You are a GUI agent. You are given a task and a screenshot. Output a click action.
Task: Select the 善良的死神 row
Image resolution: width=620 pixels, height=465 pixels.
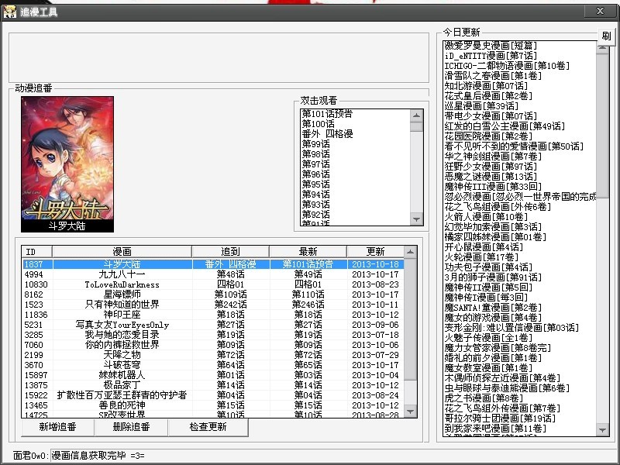coord(213,405)
